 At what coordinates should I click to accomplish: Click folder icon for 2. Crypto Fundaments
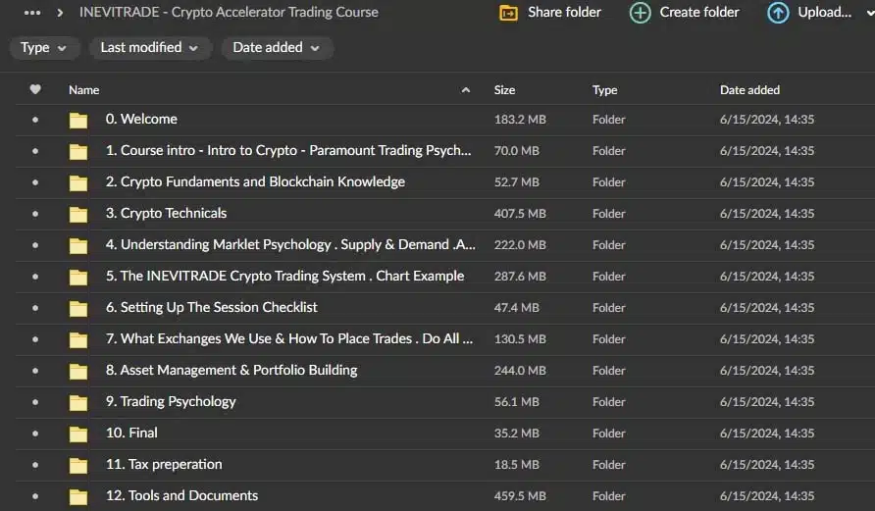click(x=78, y=182)
